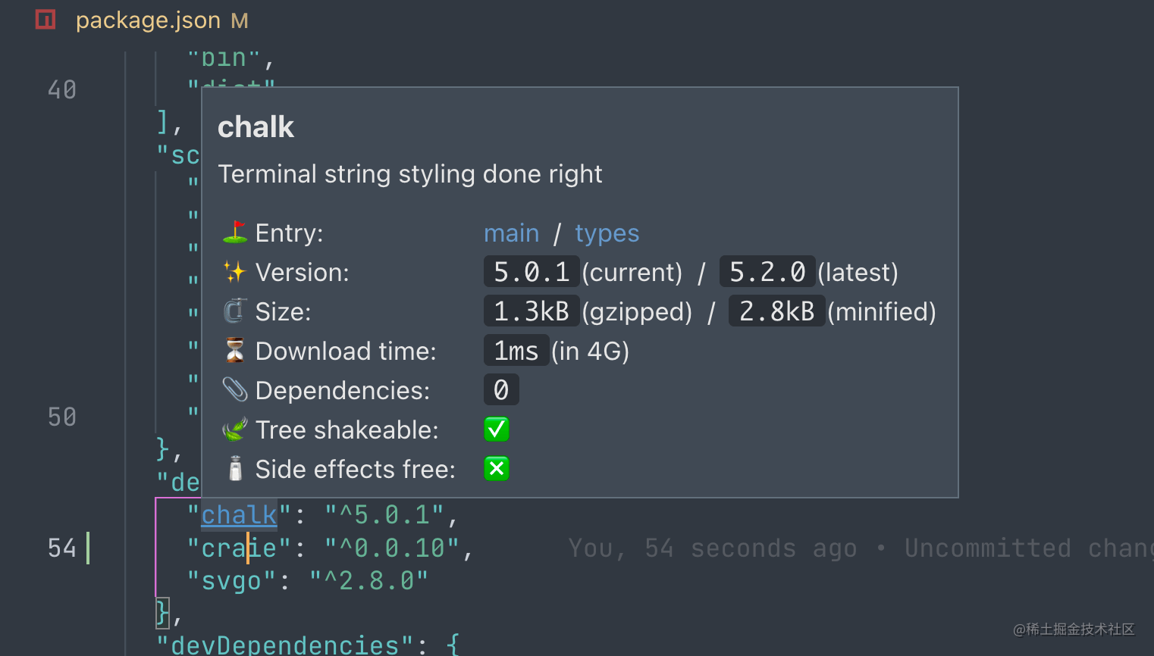This screenshot has width=1154, height=656.
Task: Click the hourglass Download time icon
Action: click(x=234, y=351)
